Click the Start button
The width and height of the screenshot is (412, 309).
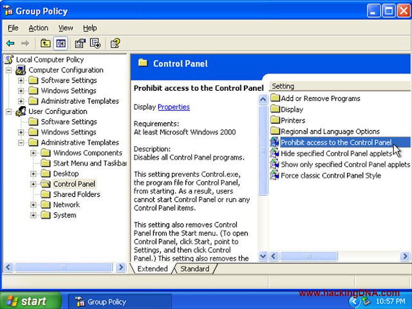(x=30, y=301)
